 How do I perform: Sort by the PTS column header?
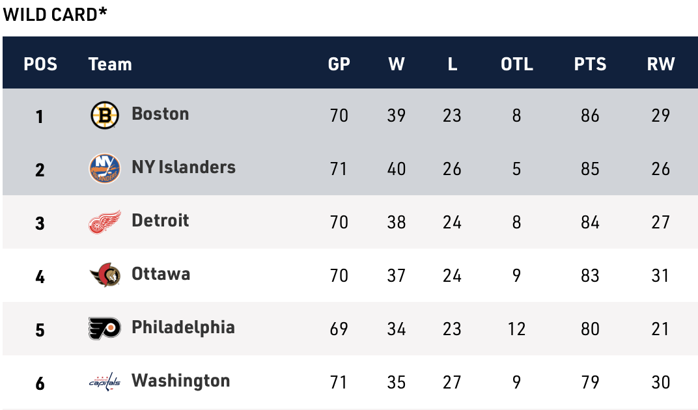590,64
